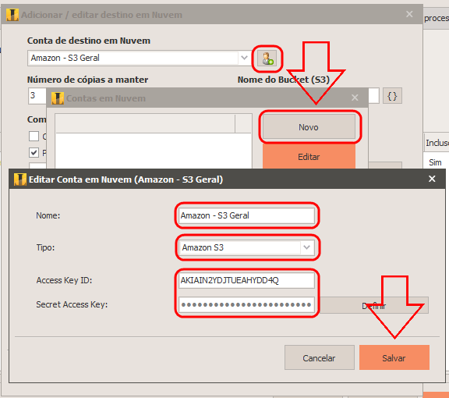Viewport: 449px width, 398px height.
Task: Click the Cancelar button
Action: (x=319, y=357)
